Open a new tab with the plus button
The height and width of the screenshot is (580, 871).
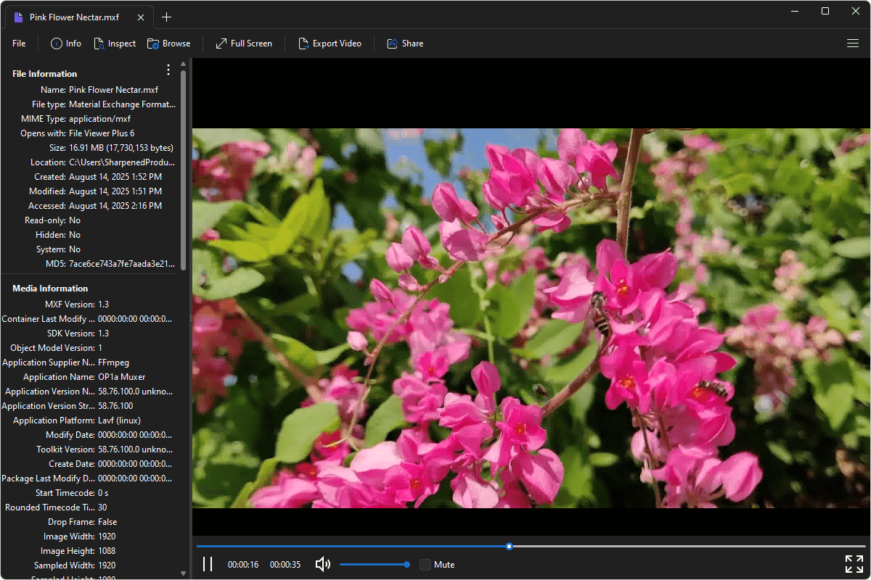[x=166, y=17]
